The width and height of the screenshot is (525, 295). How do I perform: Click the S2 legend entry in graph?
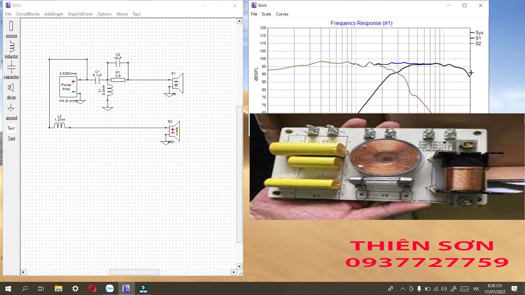[x=476, y=43]
